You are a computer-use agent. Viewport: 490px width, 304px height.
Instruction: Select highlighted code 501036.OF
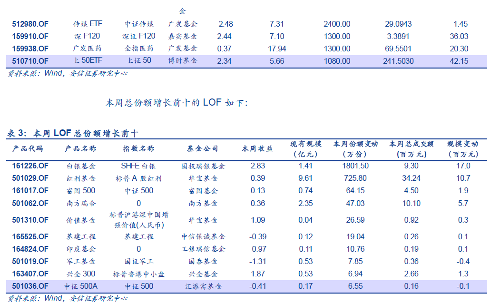(x=30, y=286)
